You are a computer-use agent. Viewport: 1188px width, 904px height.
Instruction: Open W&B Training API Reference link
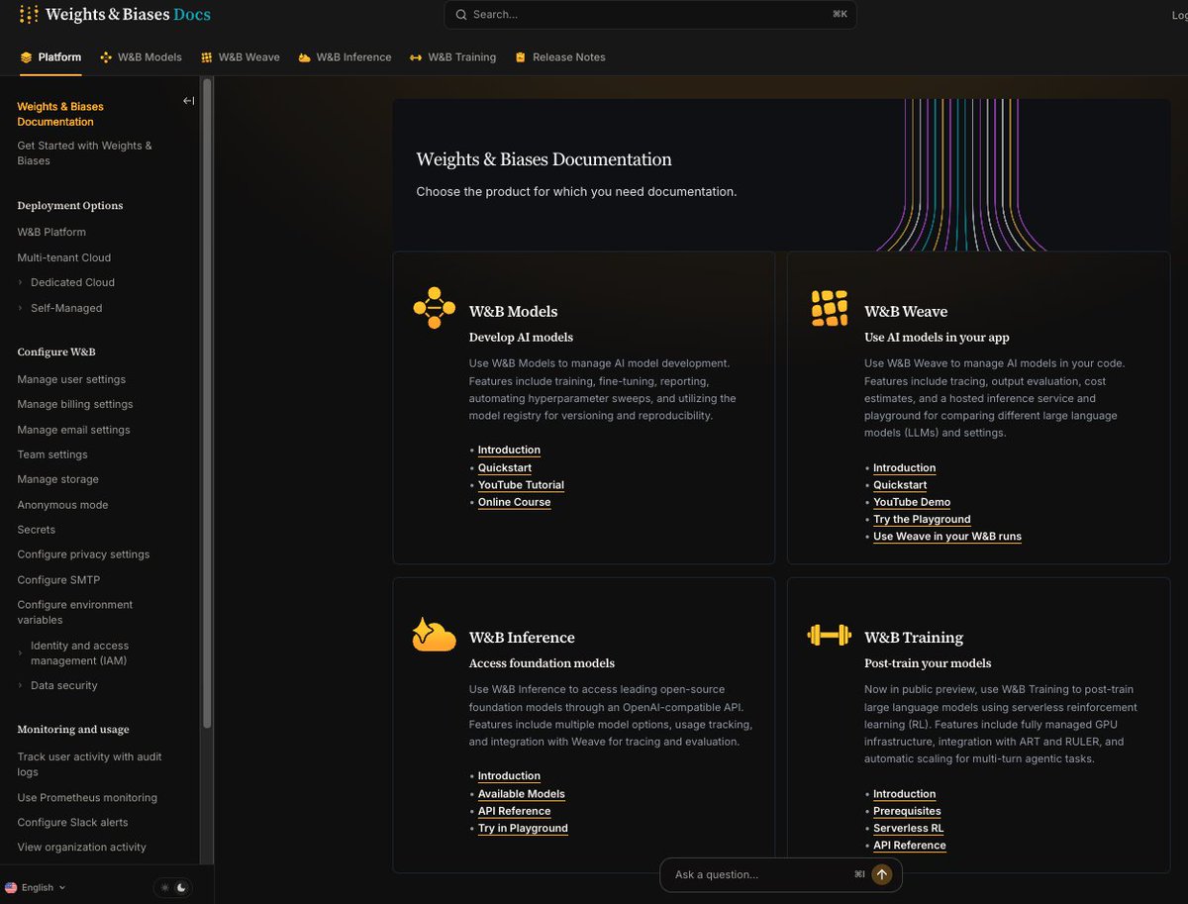click(910, 846)
